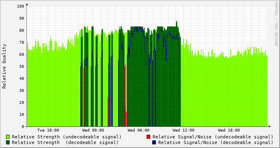
Task: Click the 100 value on Y axis
Action: coord(20,6)
